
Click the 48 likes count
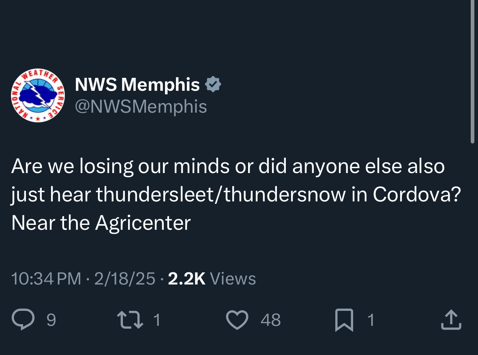(270, 320)
